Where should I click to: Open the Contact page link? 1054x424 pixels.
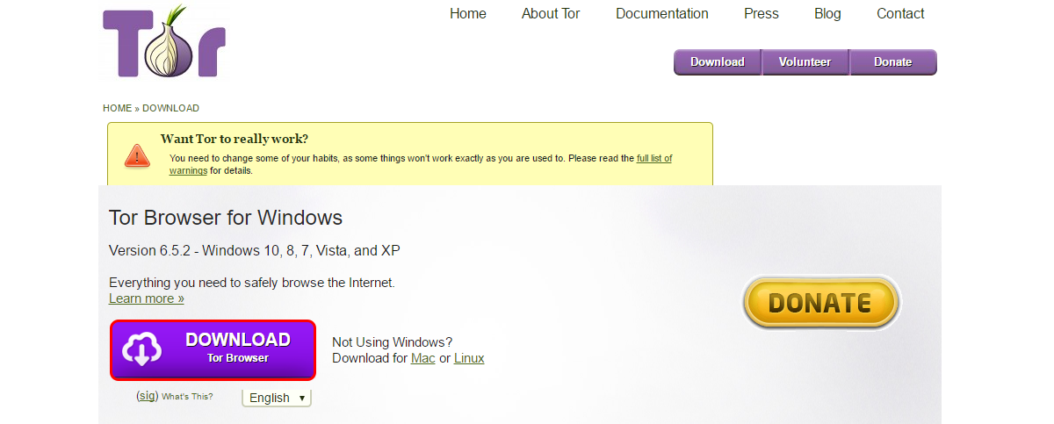[x=899, y=13]
